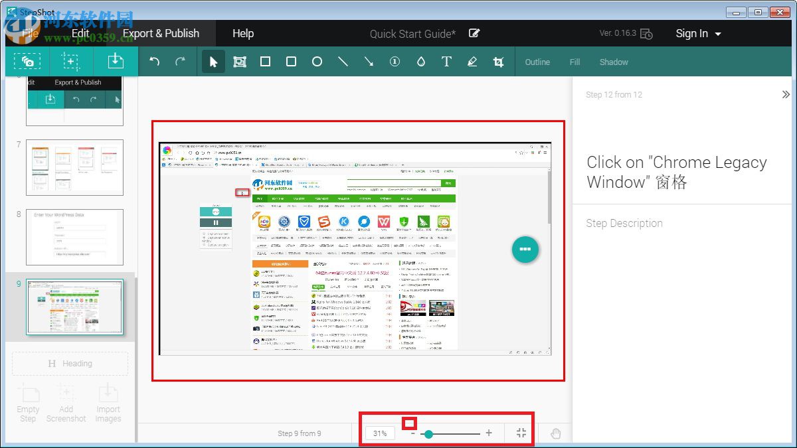Open the Fill options
The image size is (797, 448).
pos(575,62)
